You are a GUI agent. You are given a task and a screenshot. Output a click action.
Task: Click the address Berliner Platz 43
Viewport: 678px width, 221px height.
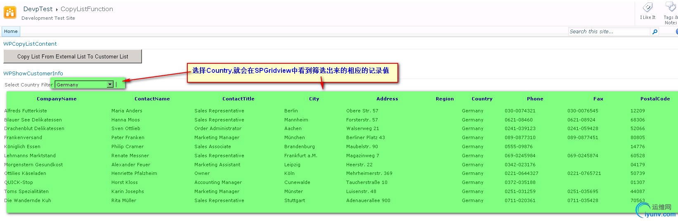click(x=366, y=137)
